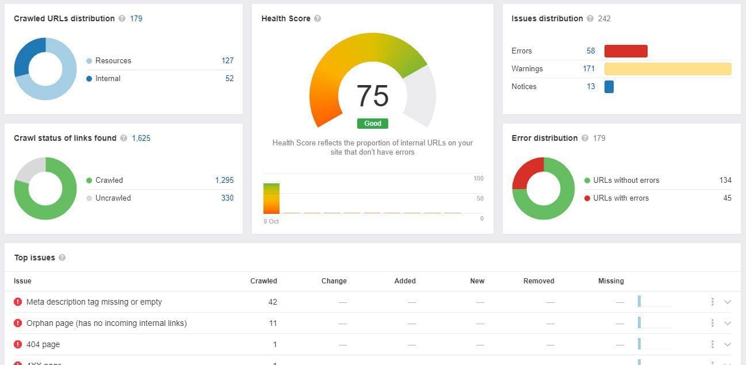This screenshot has height=365, width=746.
Task: Click the 8 Oct health history bar
Action: point(271,198)
